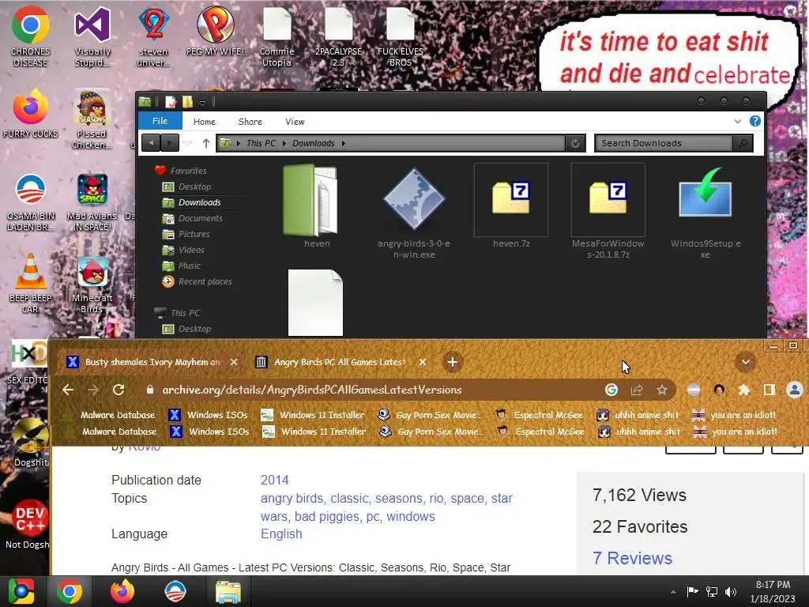The image size is (809, 607).
Task: Click the Google icon in address bar
Action: click(x=611, y=390)
